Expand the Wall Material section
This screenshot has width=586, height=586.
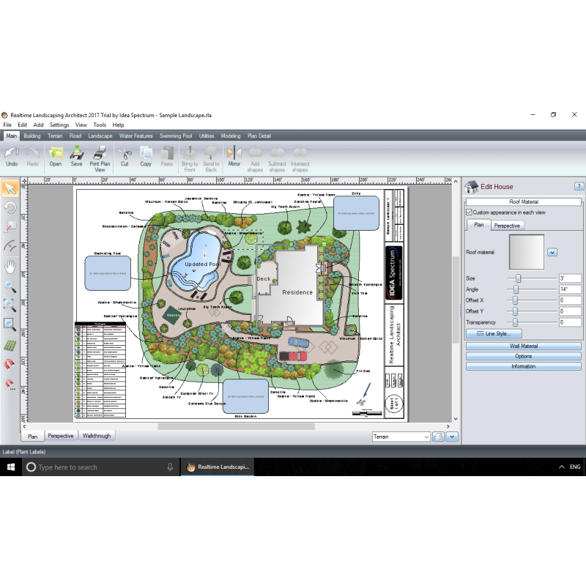click(x=523, y=346)
